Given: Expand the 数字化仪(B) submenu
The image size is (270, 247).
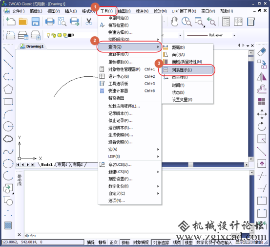Looking at the screenshot, I should click(130, 186).
